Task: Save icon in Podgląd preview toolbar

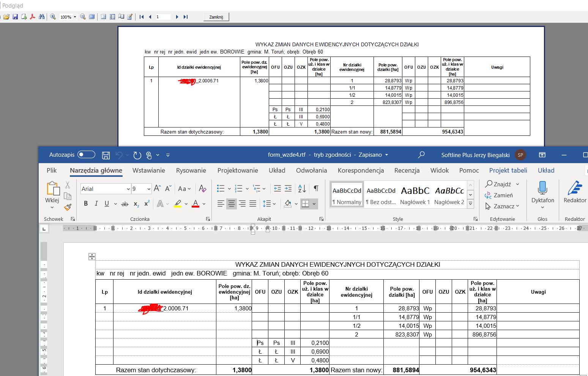Action: pyautogui.click(x=15, y=17)
